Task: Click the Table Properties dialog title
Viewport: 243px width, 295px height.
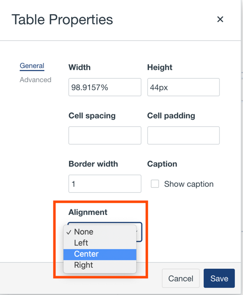Action: 62,20
